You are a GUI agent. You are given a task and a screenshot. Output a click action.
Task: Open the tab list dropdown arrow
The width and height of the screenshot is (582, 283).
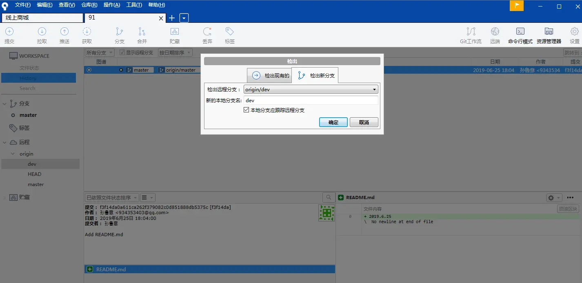184,18
